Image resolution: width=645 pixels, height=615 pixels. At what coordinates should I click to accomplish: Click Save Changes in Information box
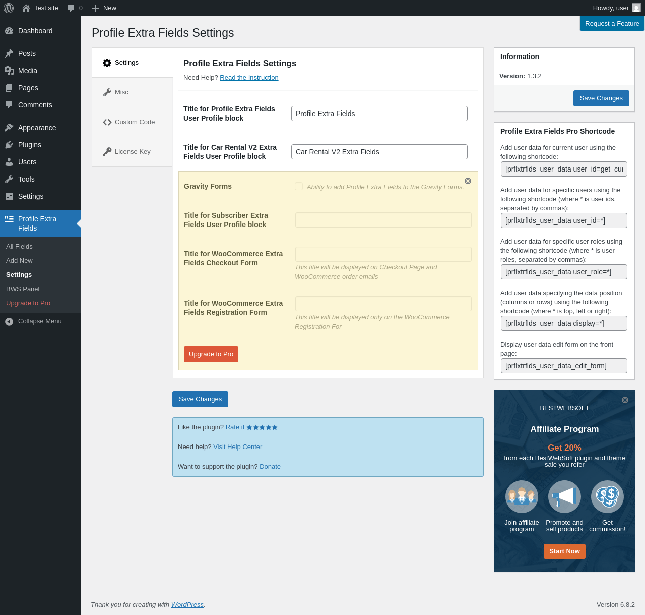(601, 98)
